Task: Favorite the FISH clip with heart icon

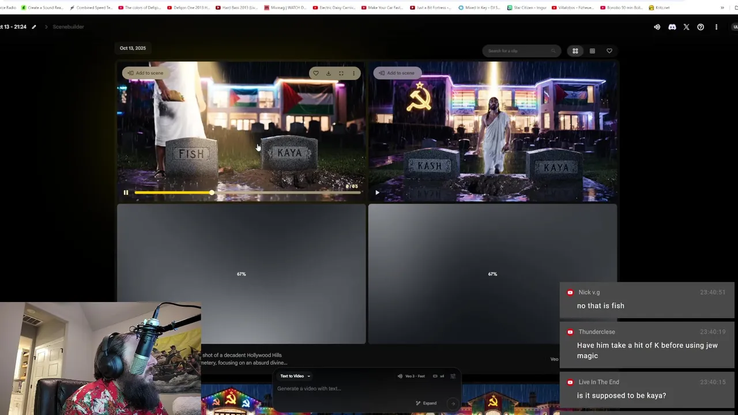Action: click(x=315, y=73)
